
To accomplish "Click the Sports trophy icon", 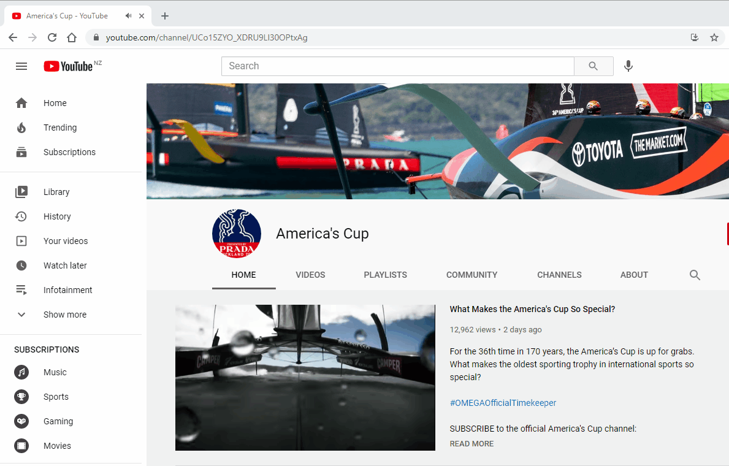I will tap(21, 397).
